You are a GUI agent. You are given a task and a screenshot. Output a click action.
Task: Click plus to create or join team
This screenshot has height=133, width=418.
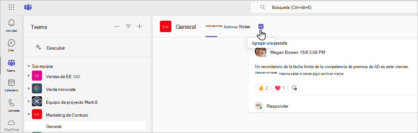[140, 26]
